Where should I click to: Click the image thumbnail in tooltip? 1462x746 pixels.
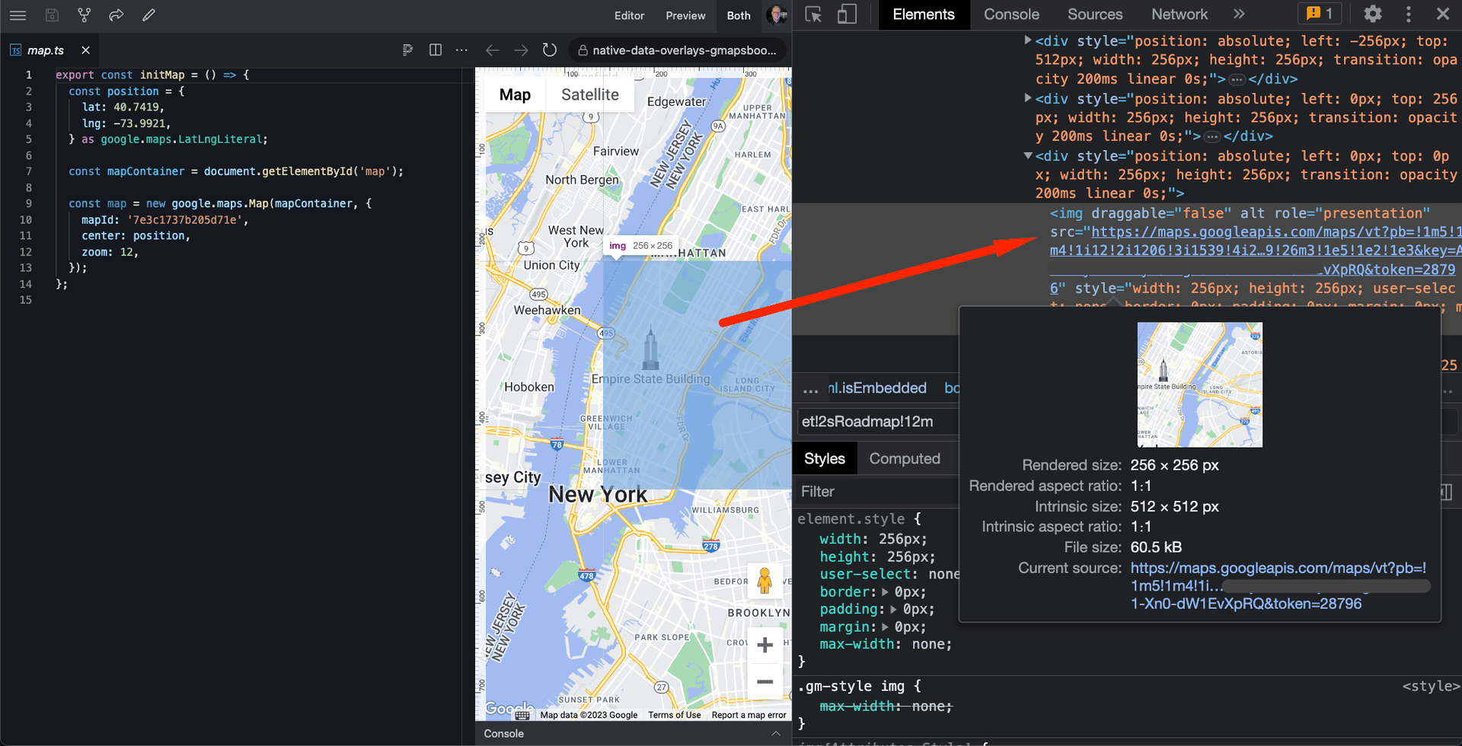[1199, 384]
